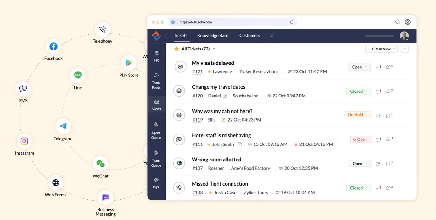
Task: Click account name Zylker Reseravtions
Action: pos(259,71)
